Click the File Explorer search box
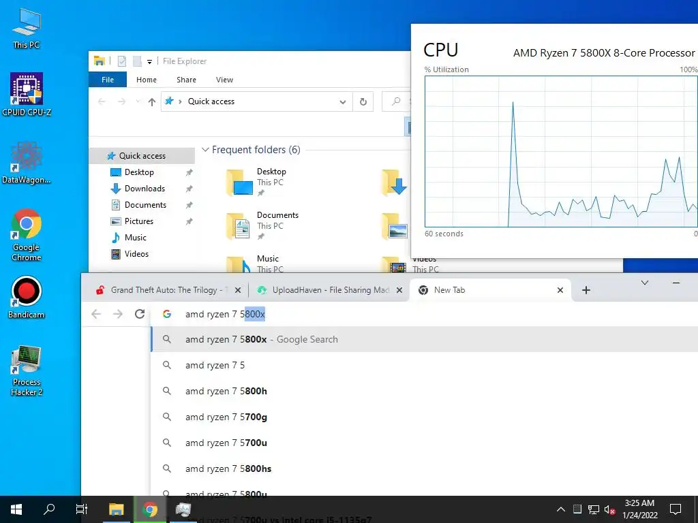 pos(397,102)
